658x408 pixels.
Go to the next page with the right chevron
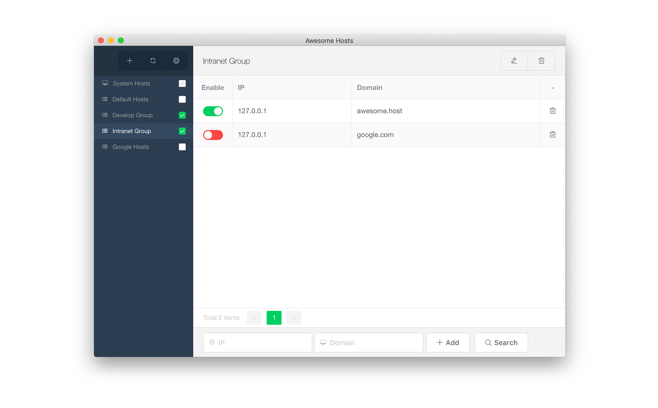pyautogui.click(x=294, y=318)
